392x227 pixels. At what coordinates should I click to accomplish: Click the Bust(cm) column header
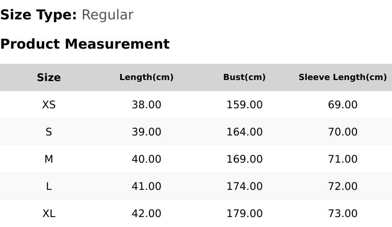coord(244,77)
